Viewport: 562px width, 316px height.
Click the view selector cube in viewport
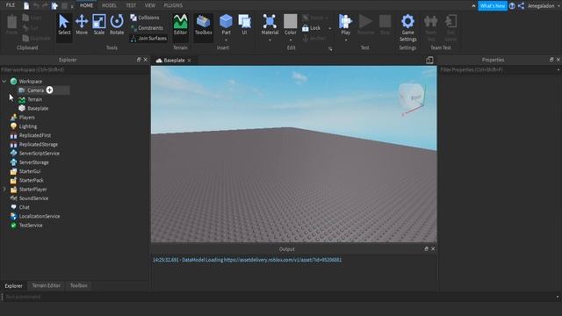click(412, 97)
